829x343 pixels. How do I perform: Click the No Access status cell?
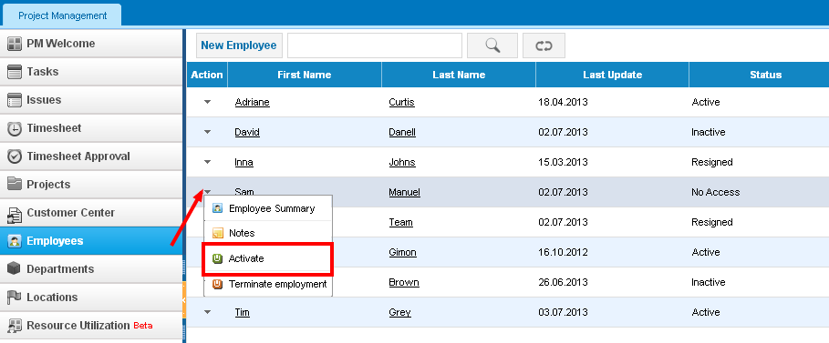click(715, 193)
